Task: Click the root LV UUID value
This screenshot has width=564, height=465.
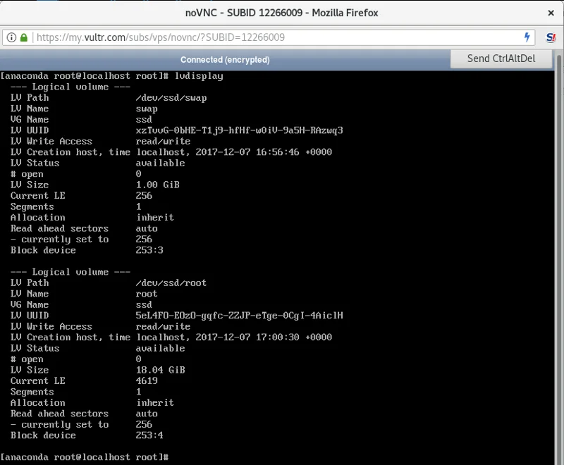Action: coord(239,316)
